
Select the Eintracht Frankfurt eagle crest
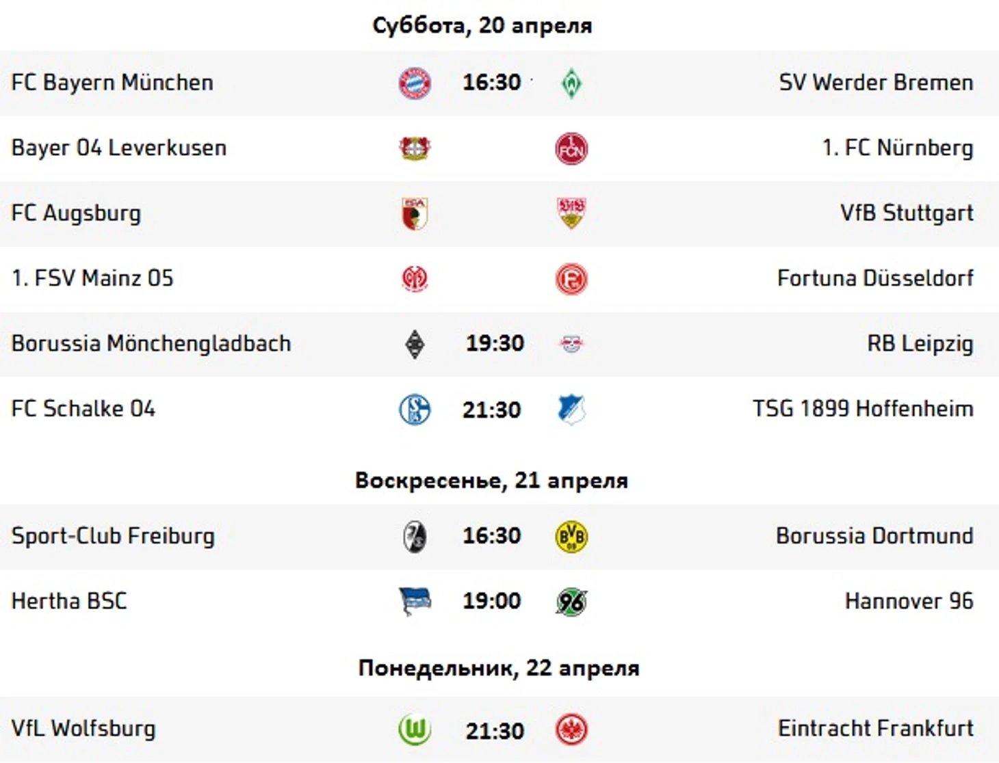pyautogui.click(x=571, y=729)
